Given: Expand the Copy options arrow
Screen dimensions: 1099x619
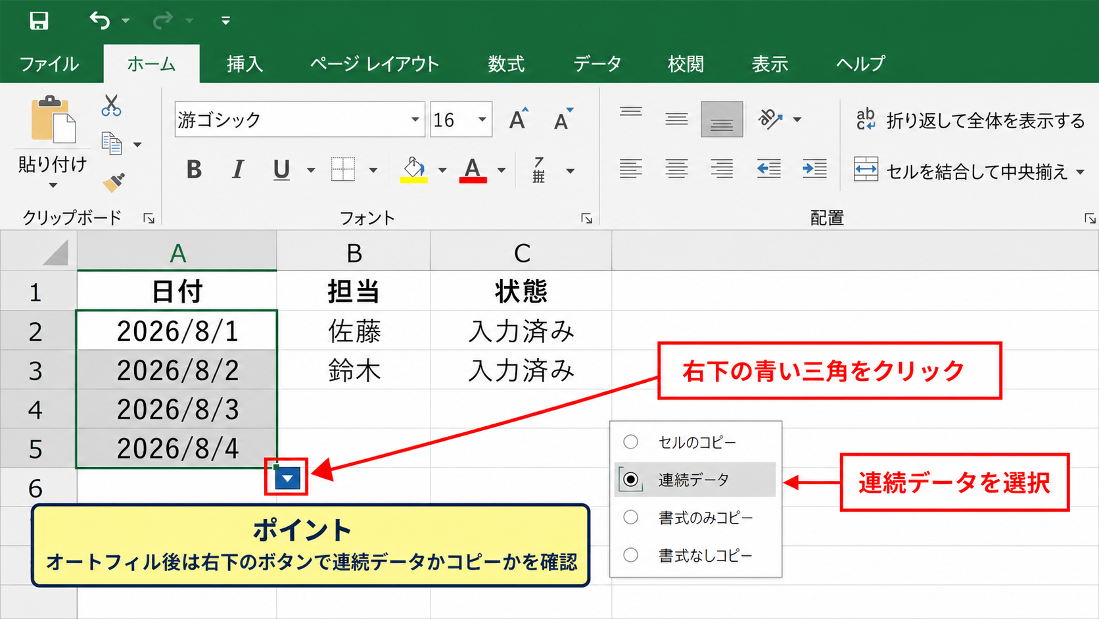Looking at the screenshot, I should [x=137, y=145].
